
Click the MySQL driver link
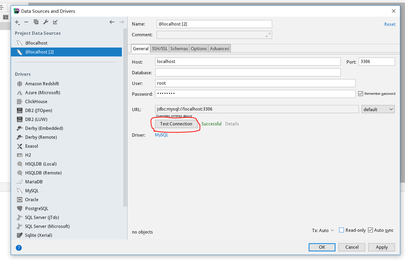pos(162,135)
